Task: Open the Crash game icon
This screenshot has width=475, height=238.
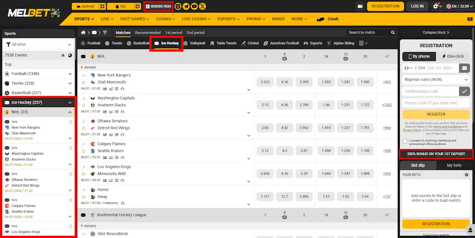Action: (321, 19)
